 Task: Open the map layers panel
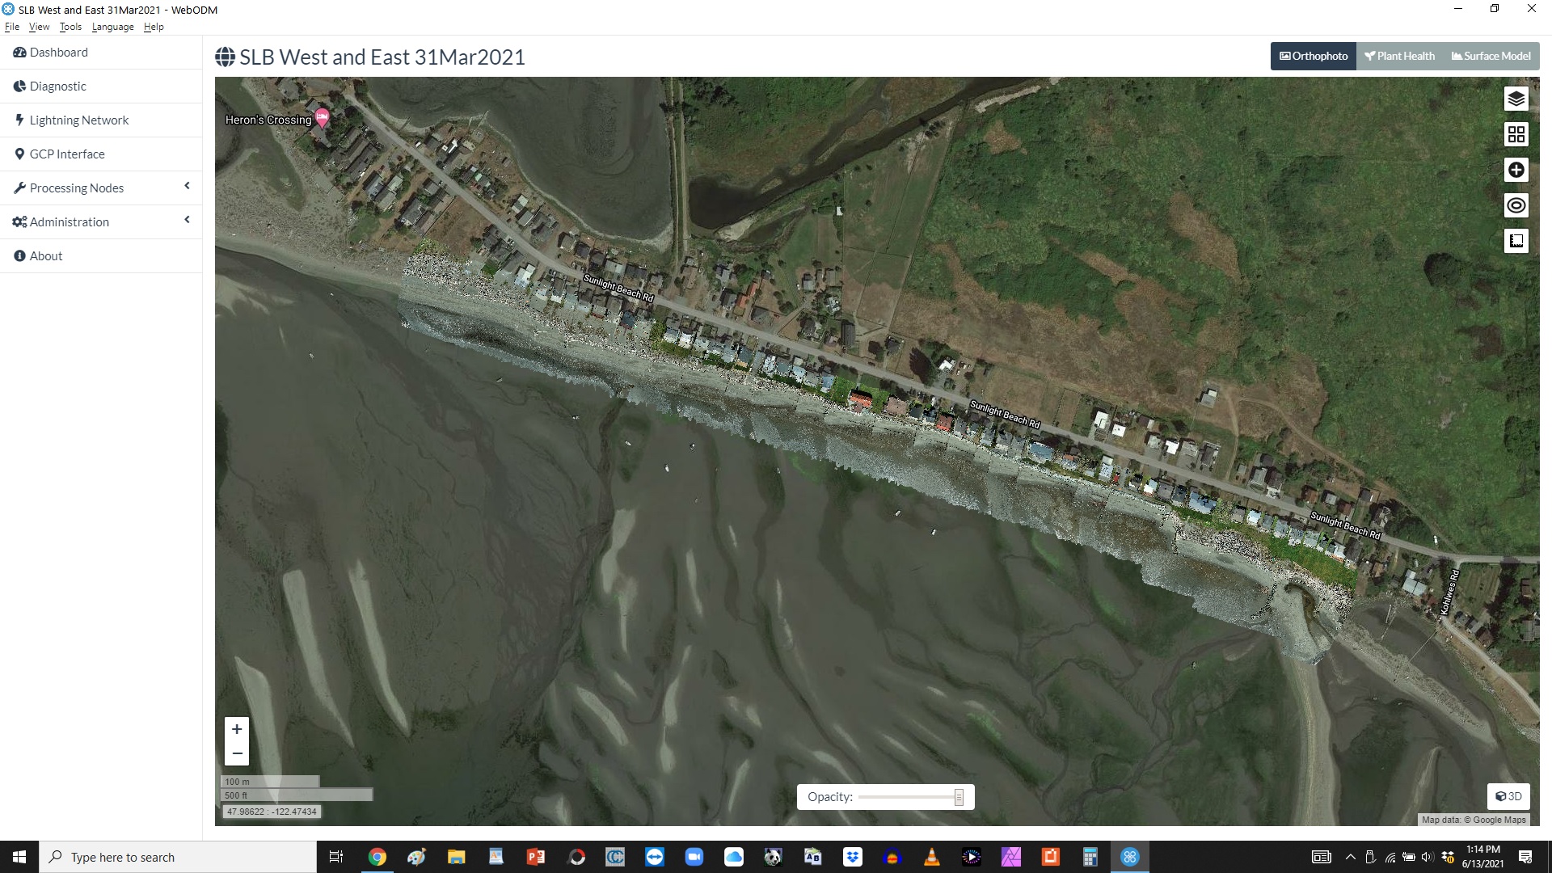pos(1516,98)
